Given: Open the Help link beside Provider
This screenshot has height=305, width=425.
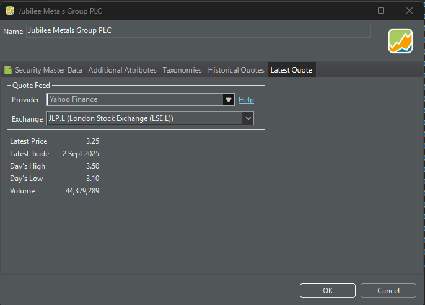Looking at the screenshot, I should click(246, 100).
